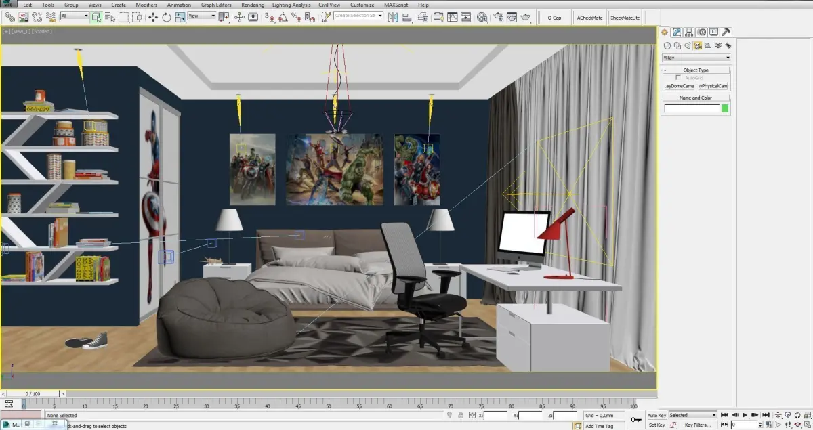
Task: Switch to the Motion panel tab
Action: (x=702, y=32)
